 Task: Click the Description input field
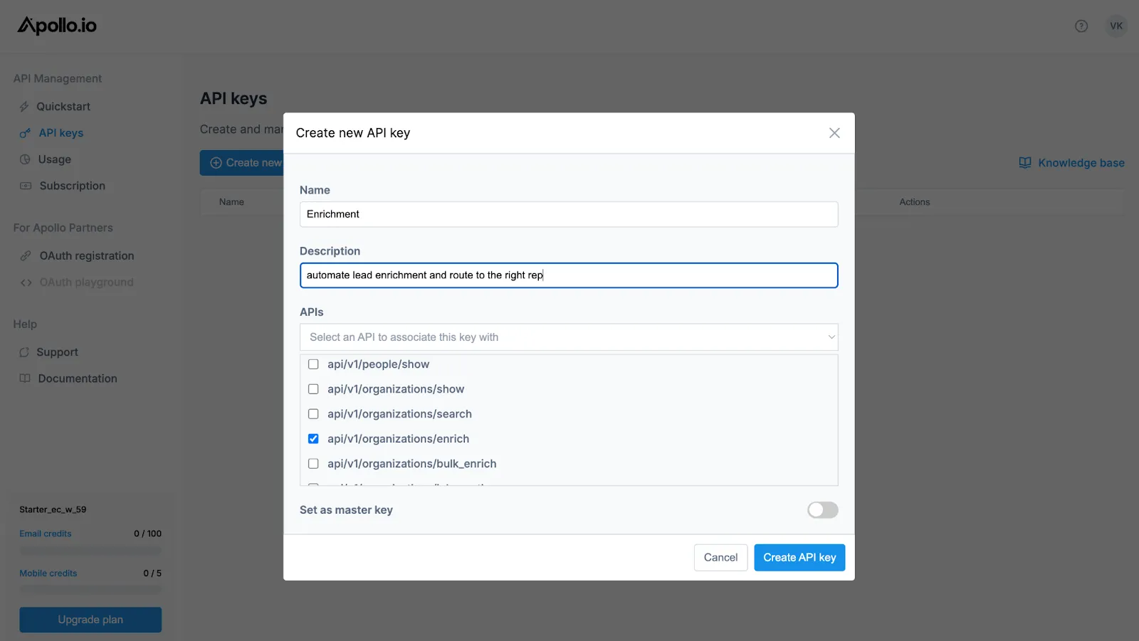[x=569, y=275]
